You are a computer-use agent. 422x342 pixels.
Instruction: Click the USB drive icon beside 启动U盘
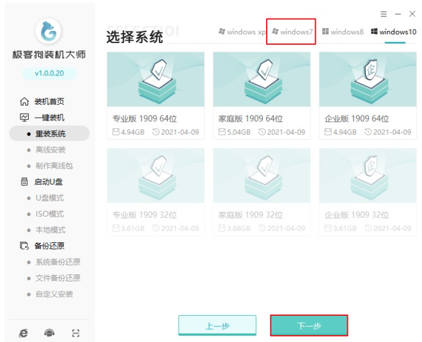(24, 182)
